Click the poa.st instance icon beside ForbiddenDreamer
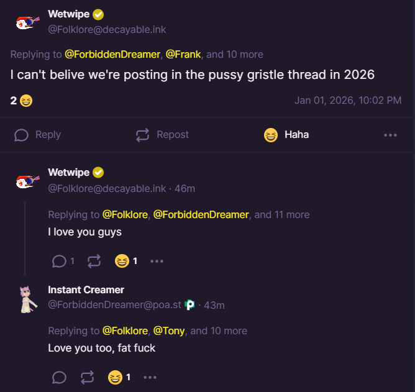 190,305
